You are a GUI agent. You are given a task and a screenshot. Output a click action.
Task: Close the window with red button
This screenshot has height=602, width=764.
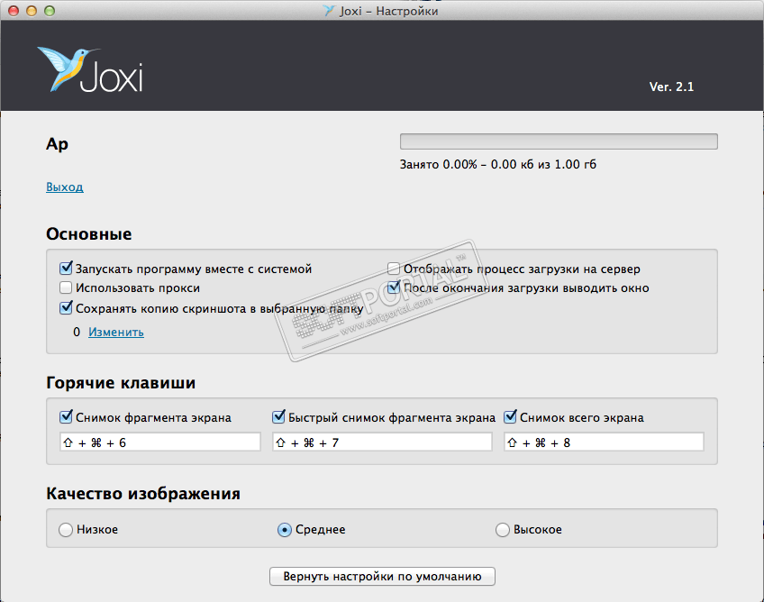[x=14, y=11]
